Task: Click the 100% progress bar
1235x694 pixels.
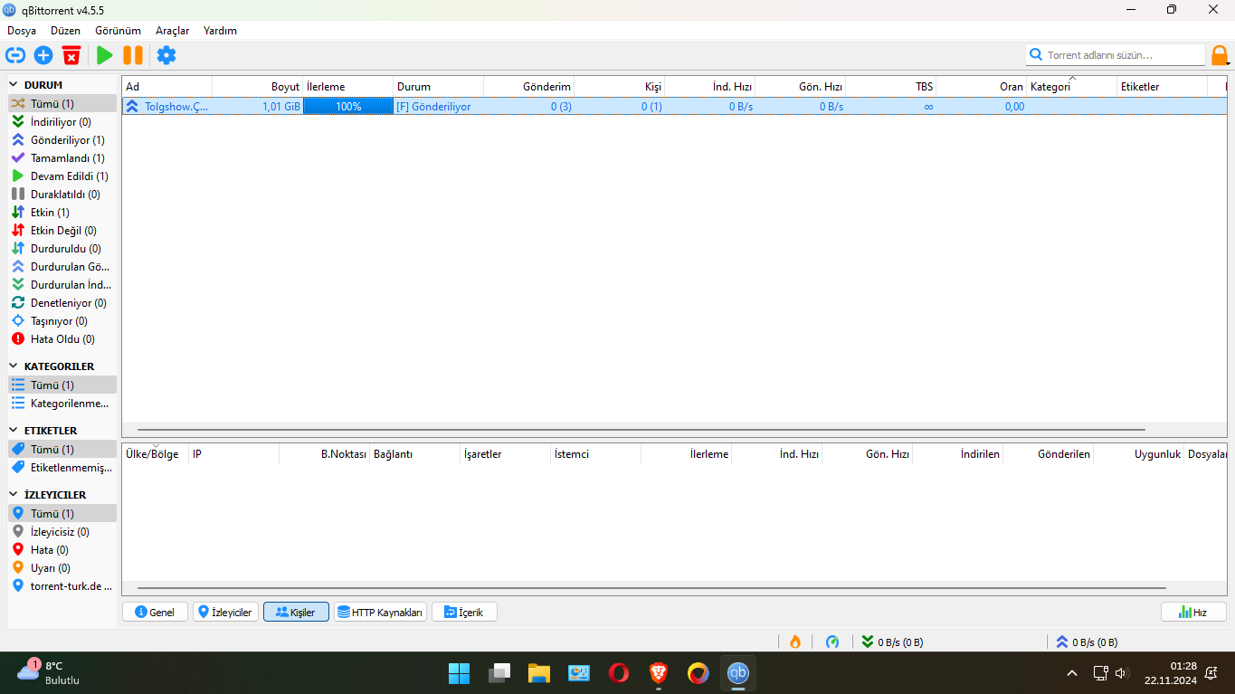Action: pyautogui.click(x=348, y=107)
